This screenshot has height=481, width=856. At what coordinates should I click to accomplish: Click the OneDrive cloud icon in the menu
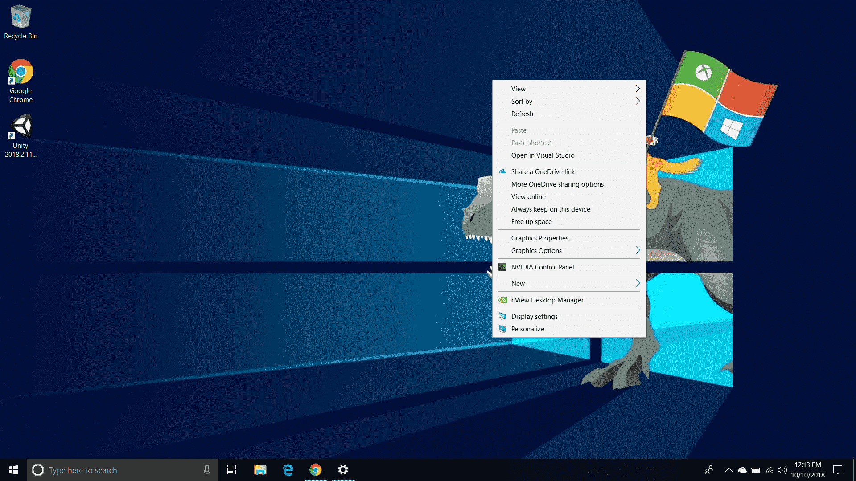tap(502, 171)
